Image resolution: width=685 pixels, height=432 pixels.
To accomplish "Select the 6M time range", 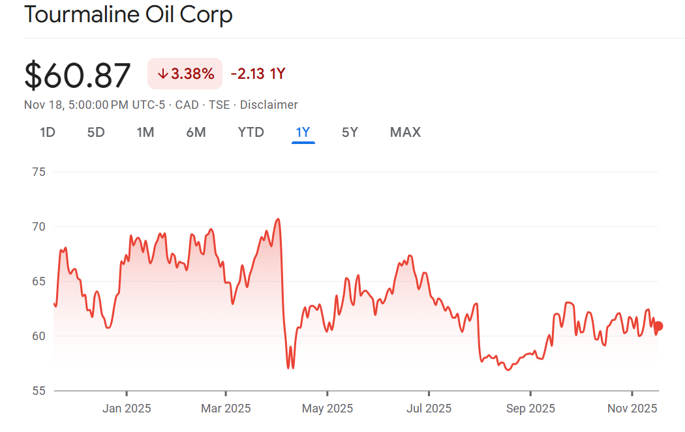I will tap(196, 132).
